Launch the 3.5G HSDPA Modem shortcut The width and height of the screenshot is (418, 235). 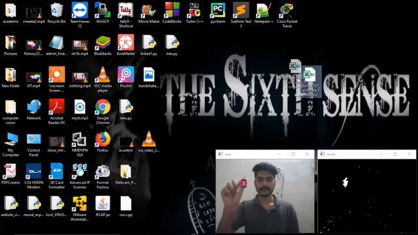pos(33,176)
